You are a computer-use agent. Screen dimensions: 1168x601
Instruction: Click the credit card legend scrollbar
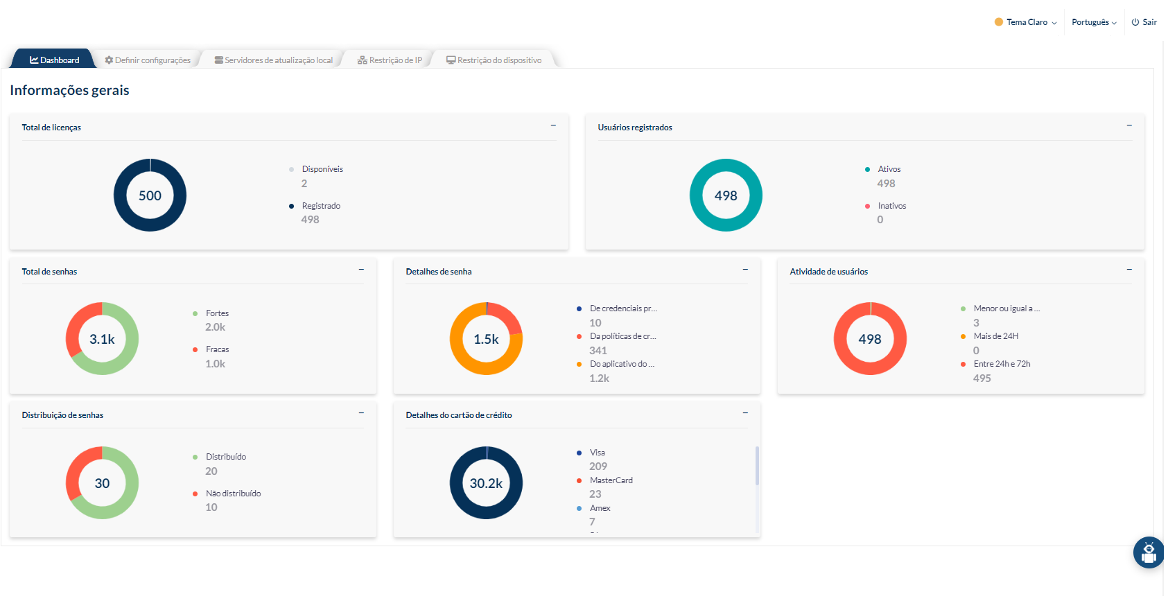(x=757, y=466)
